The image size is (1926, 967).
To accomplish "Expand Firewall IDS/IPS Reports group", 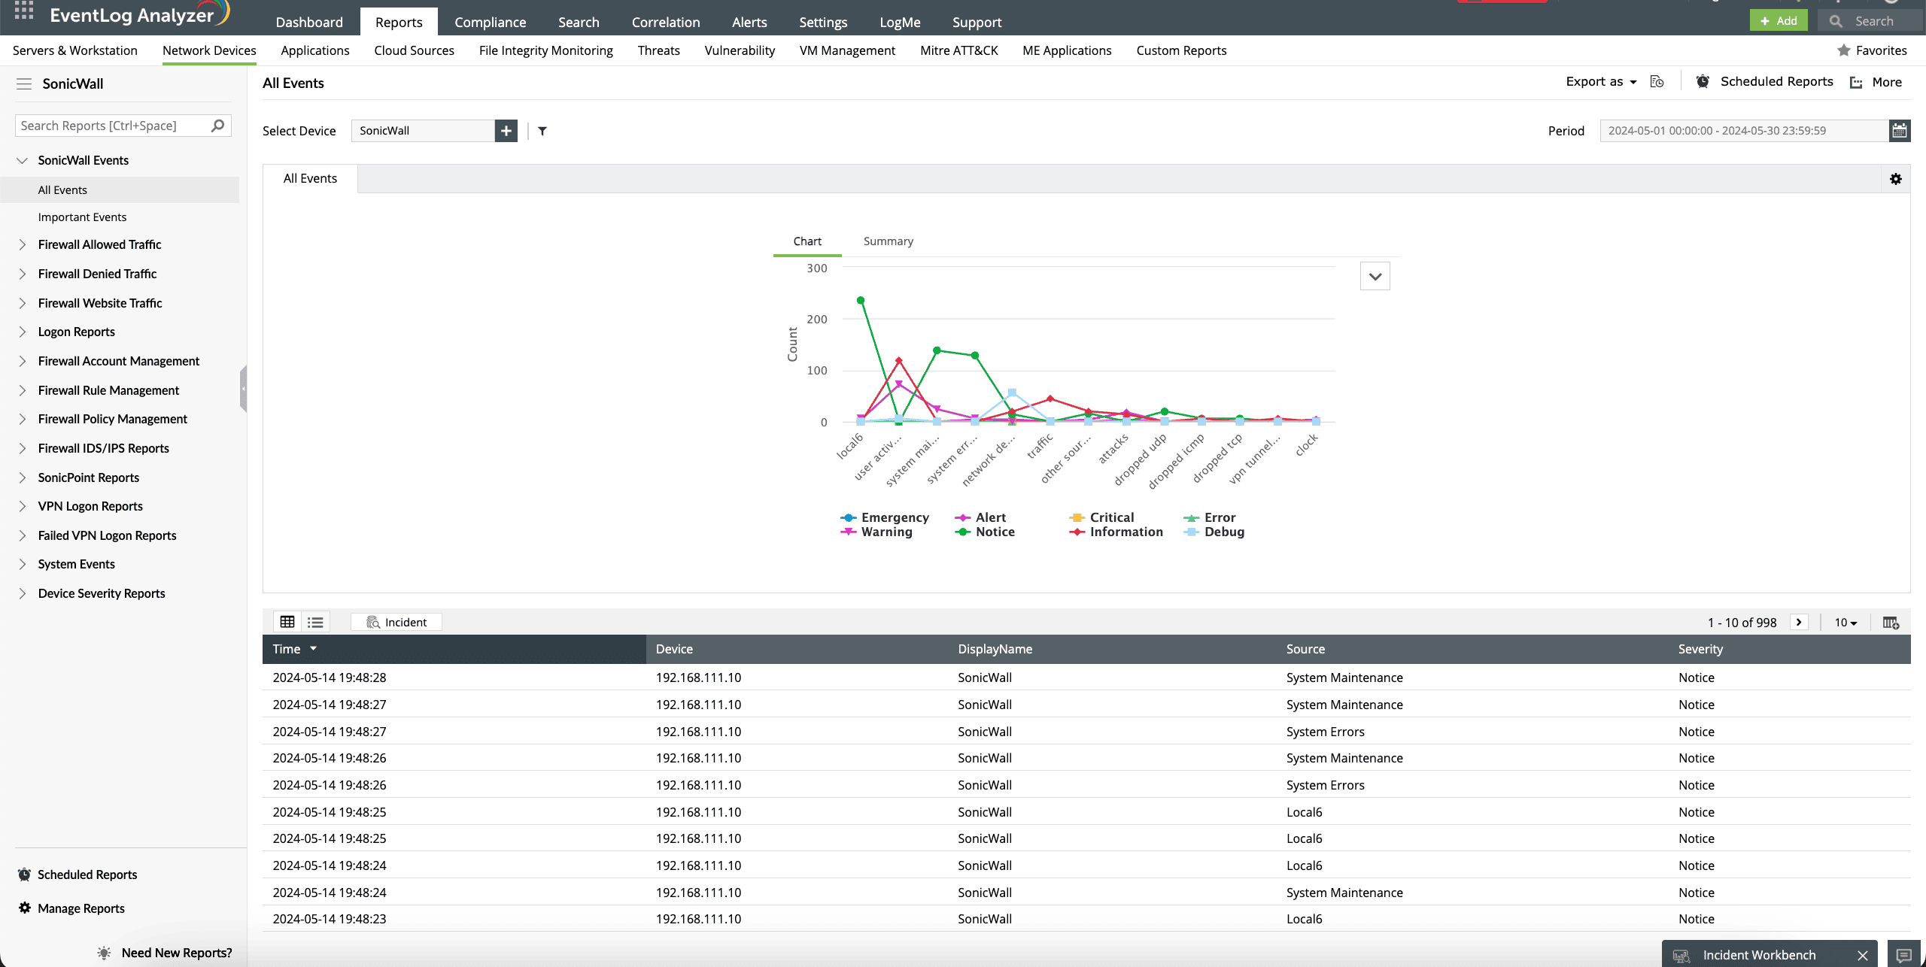I will click(x=23, y=448).
